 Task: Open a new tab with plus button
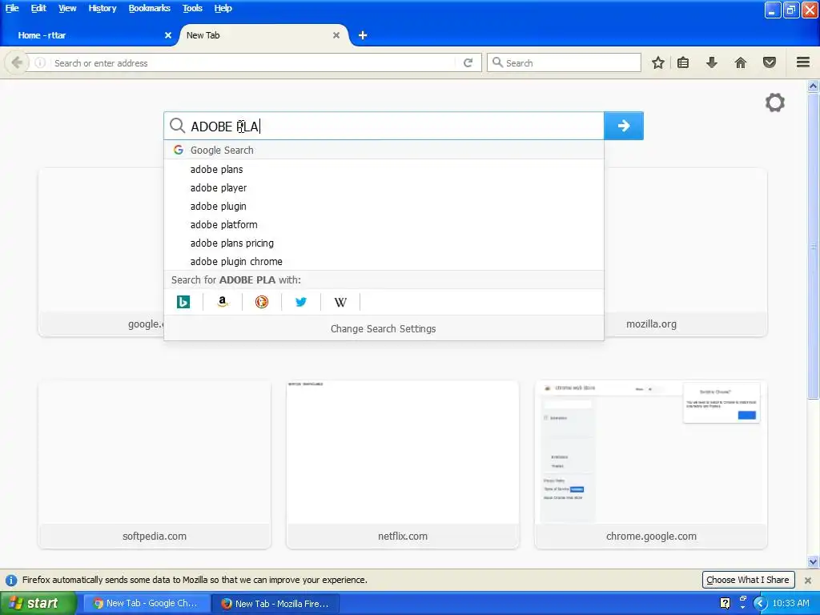pyautogui.click(x=363, y=35)
